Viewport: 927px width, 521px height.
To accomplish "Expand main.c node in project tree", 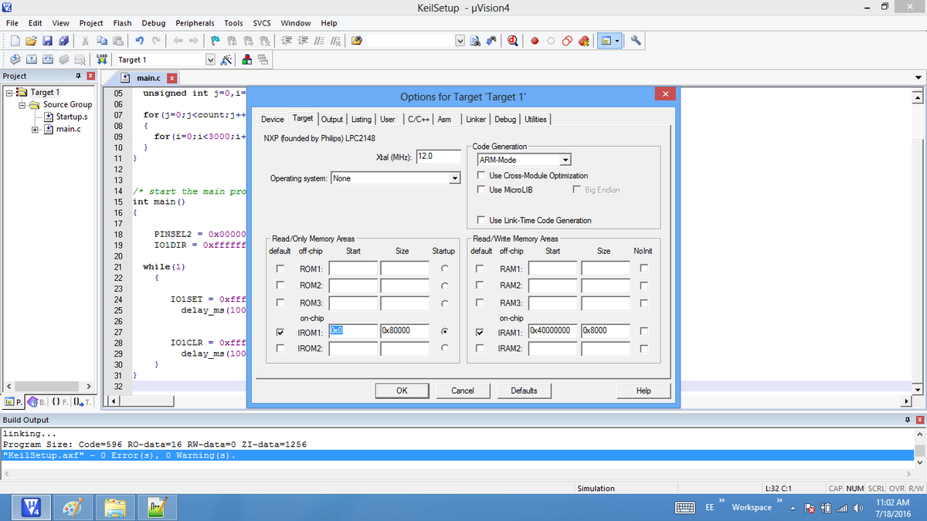I will (35, 129).
